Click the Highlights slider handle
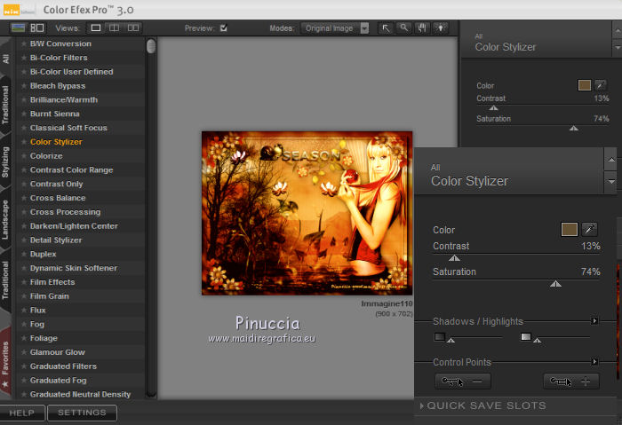 537,340
